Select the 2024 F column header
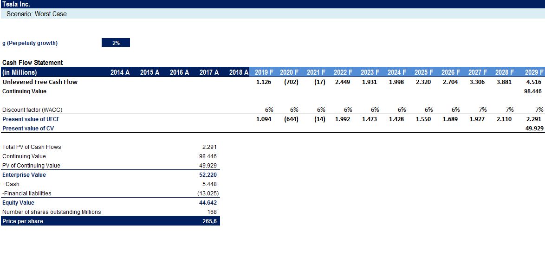The height and width of the screenshot is (258, 545). tap(397, 72)
